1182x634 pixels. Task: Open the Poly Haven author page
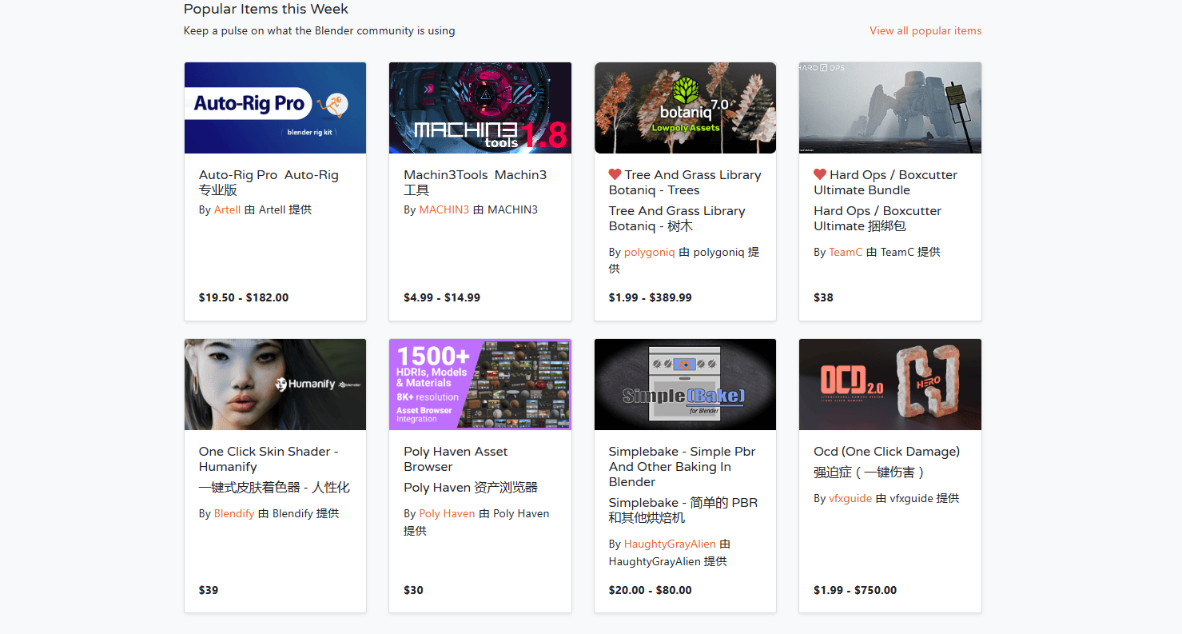pyautogui.click(x=447, y=513)
